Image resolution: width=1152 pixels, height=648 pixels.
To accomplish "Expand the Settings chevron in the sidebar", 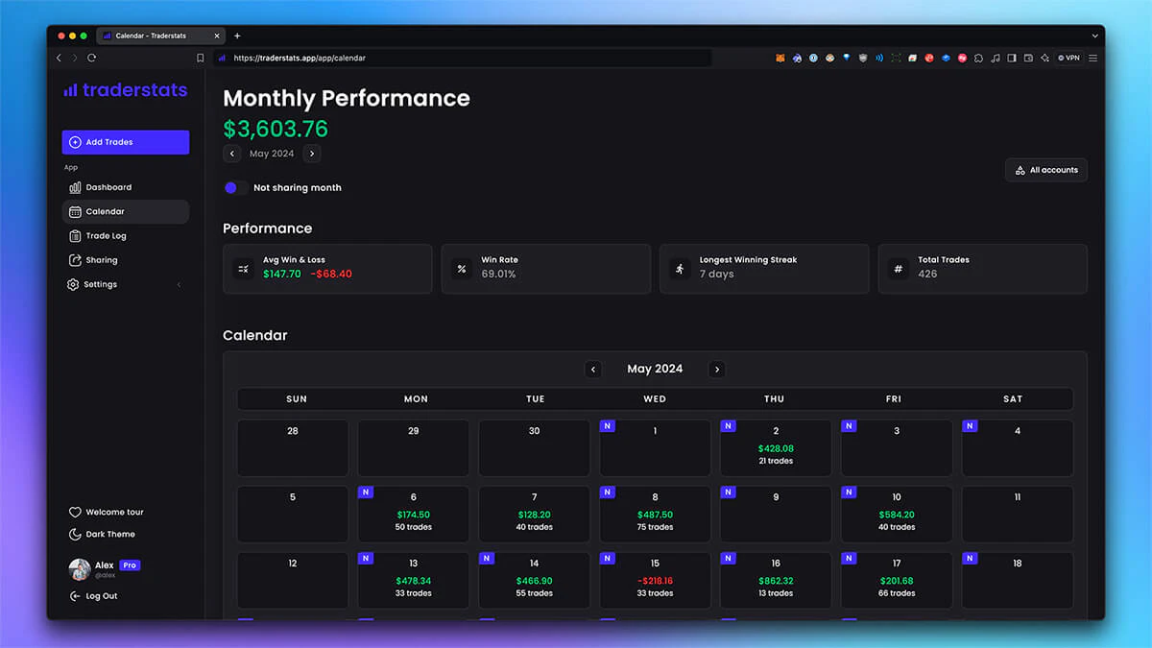I will [x=179, y=284].
